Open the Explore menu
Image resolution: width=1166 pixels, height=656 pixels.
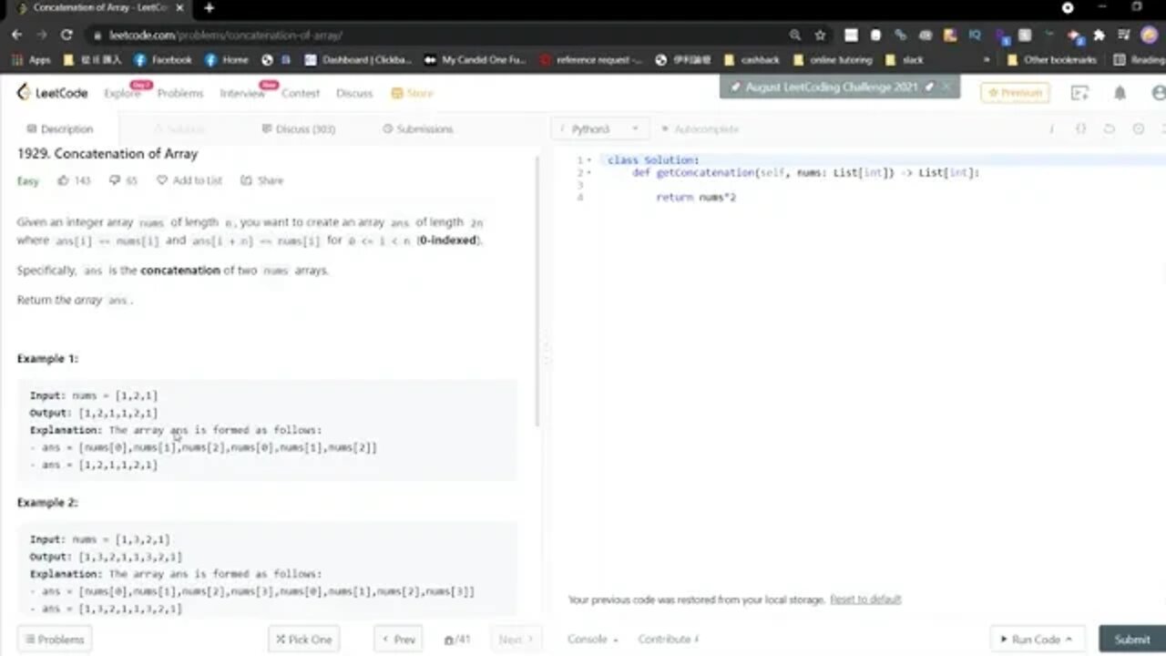[x=122, y=93]
